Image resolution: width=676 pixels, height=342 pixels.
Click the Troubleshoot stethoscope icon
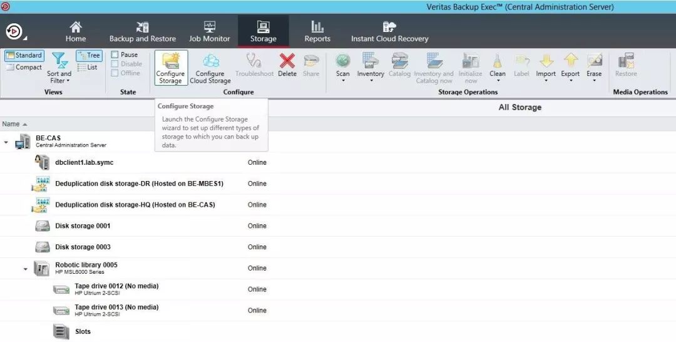pyautogui.click(x=254, y=61)
